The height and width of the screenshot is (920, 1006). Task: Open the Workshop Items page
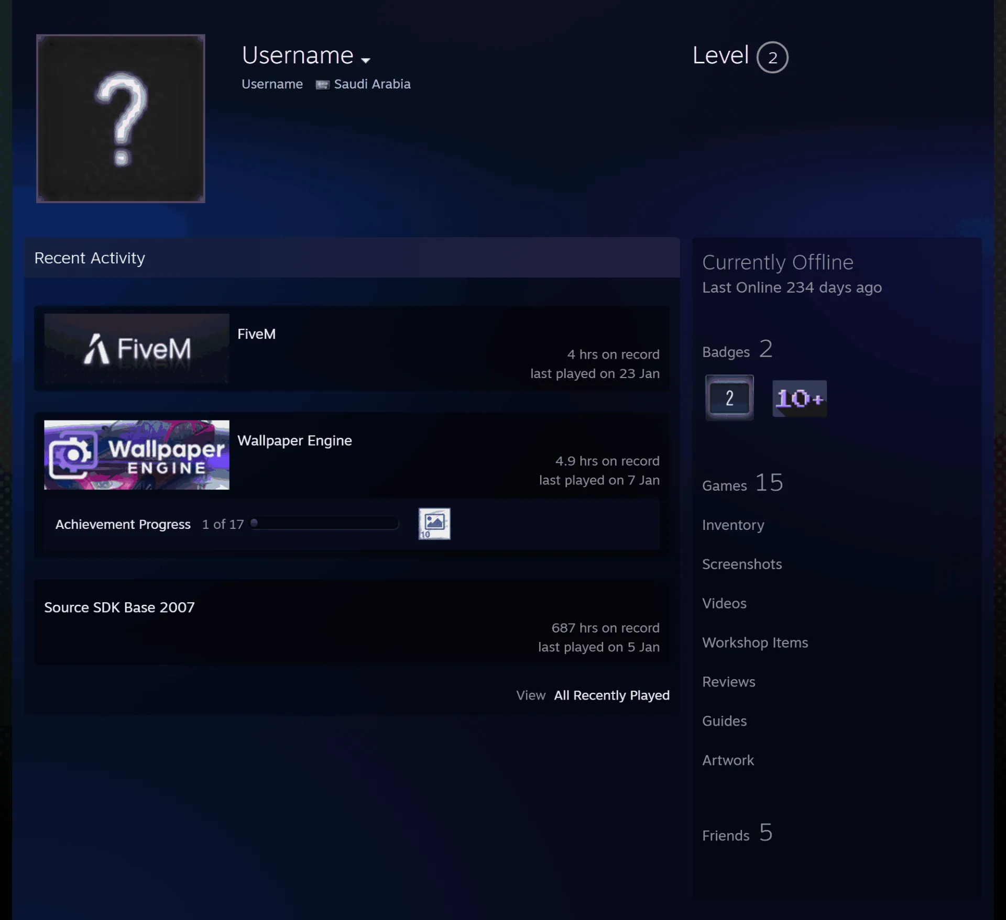[755, 642]
